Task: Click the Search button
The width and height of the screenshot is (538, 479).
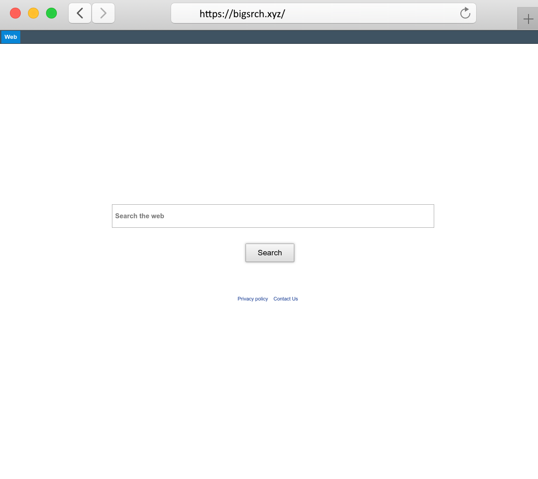Action: (270, 253)
